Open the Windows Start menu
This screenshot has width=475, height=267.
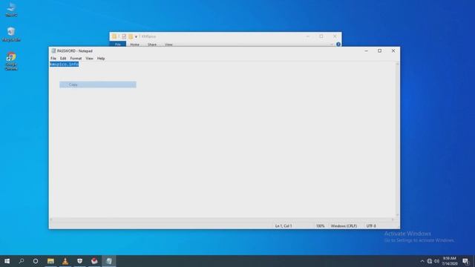tap(7, 261)
